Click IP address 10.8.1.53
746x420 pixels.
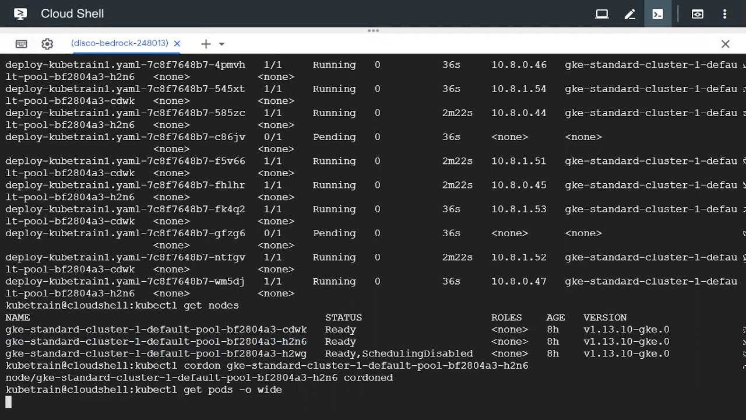(x=519, y=209)
